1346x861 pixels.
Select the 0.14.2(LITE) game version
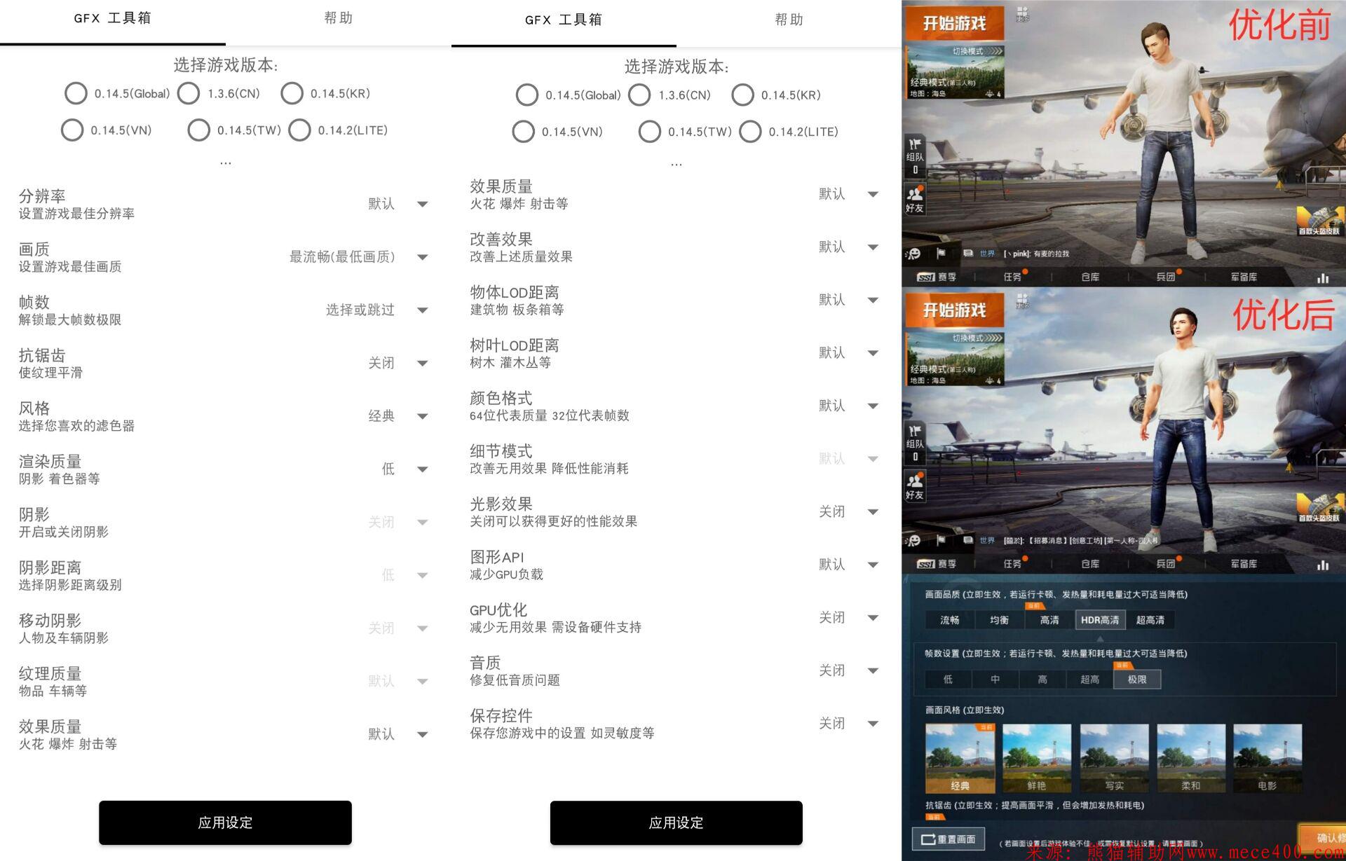tap(300, 130)
